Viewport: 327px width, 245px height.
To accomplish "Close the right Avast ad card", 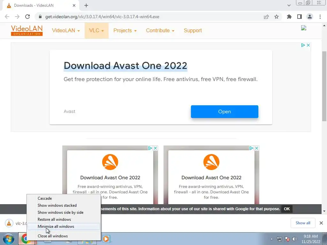I will pyautogui.click(x=257, y=148).
